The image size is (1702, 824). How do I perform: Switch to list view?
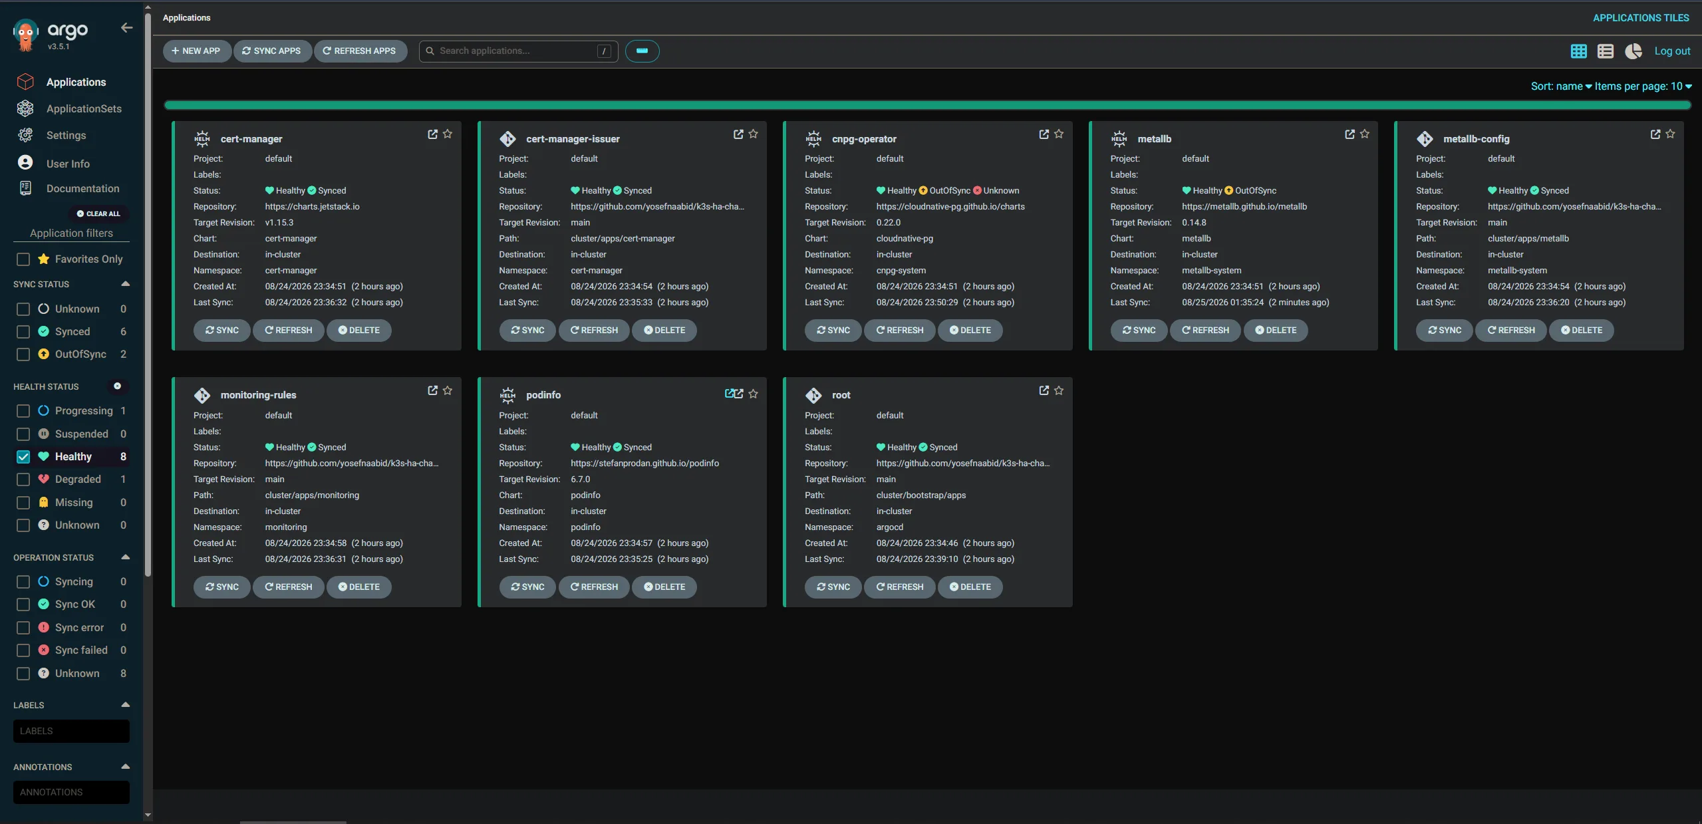[1606, 51]
